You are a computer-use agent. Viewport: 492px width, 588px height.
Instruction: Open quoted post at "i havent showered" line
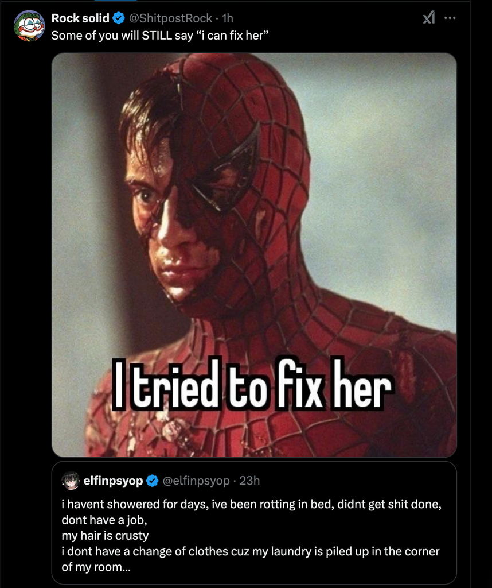pos(252,504)
